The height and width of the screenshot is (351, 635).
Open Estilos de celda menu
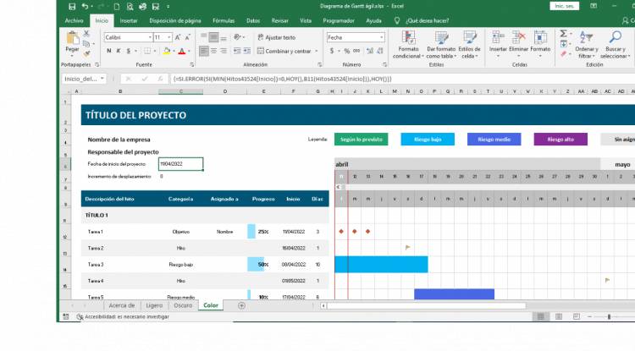(x=469, y=45)
